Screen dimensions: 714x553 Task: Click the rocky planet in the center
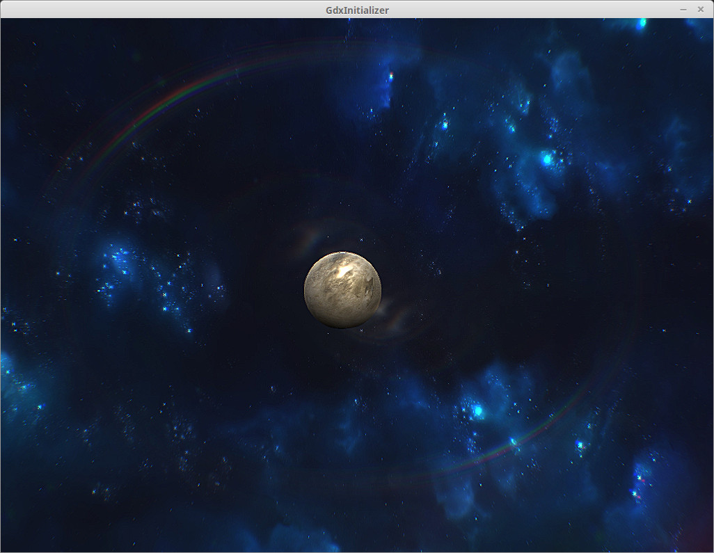coord(342,290)
